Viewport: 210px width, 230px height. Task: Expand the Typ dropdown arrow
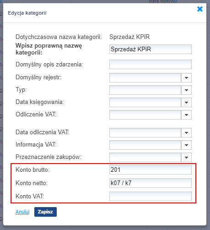point(186,90)
